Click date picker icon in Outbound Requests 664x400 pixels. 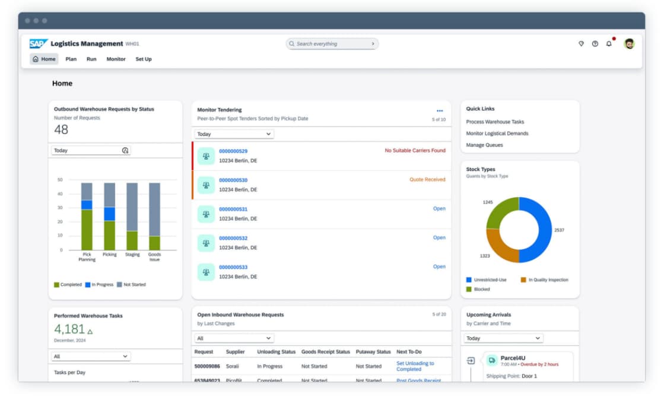(125, 151)
